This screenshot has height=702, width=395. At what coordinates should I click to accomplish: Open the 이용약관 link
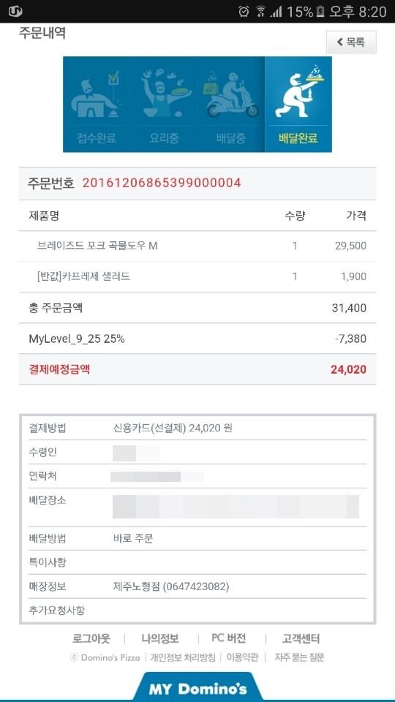242,657
